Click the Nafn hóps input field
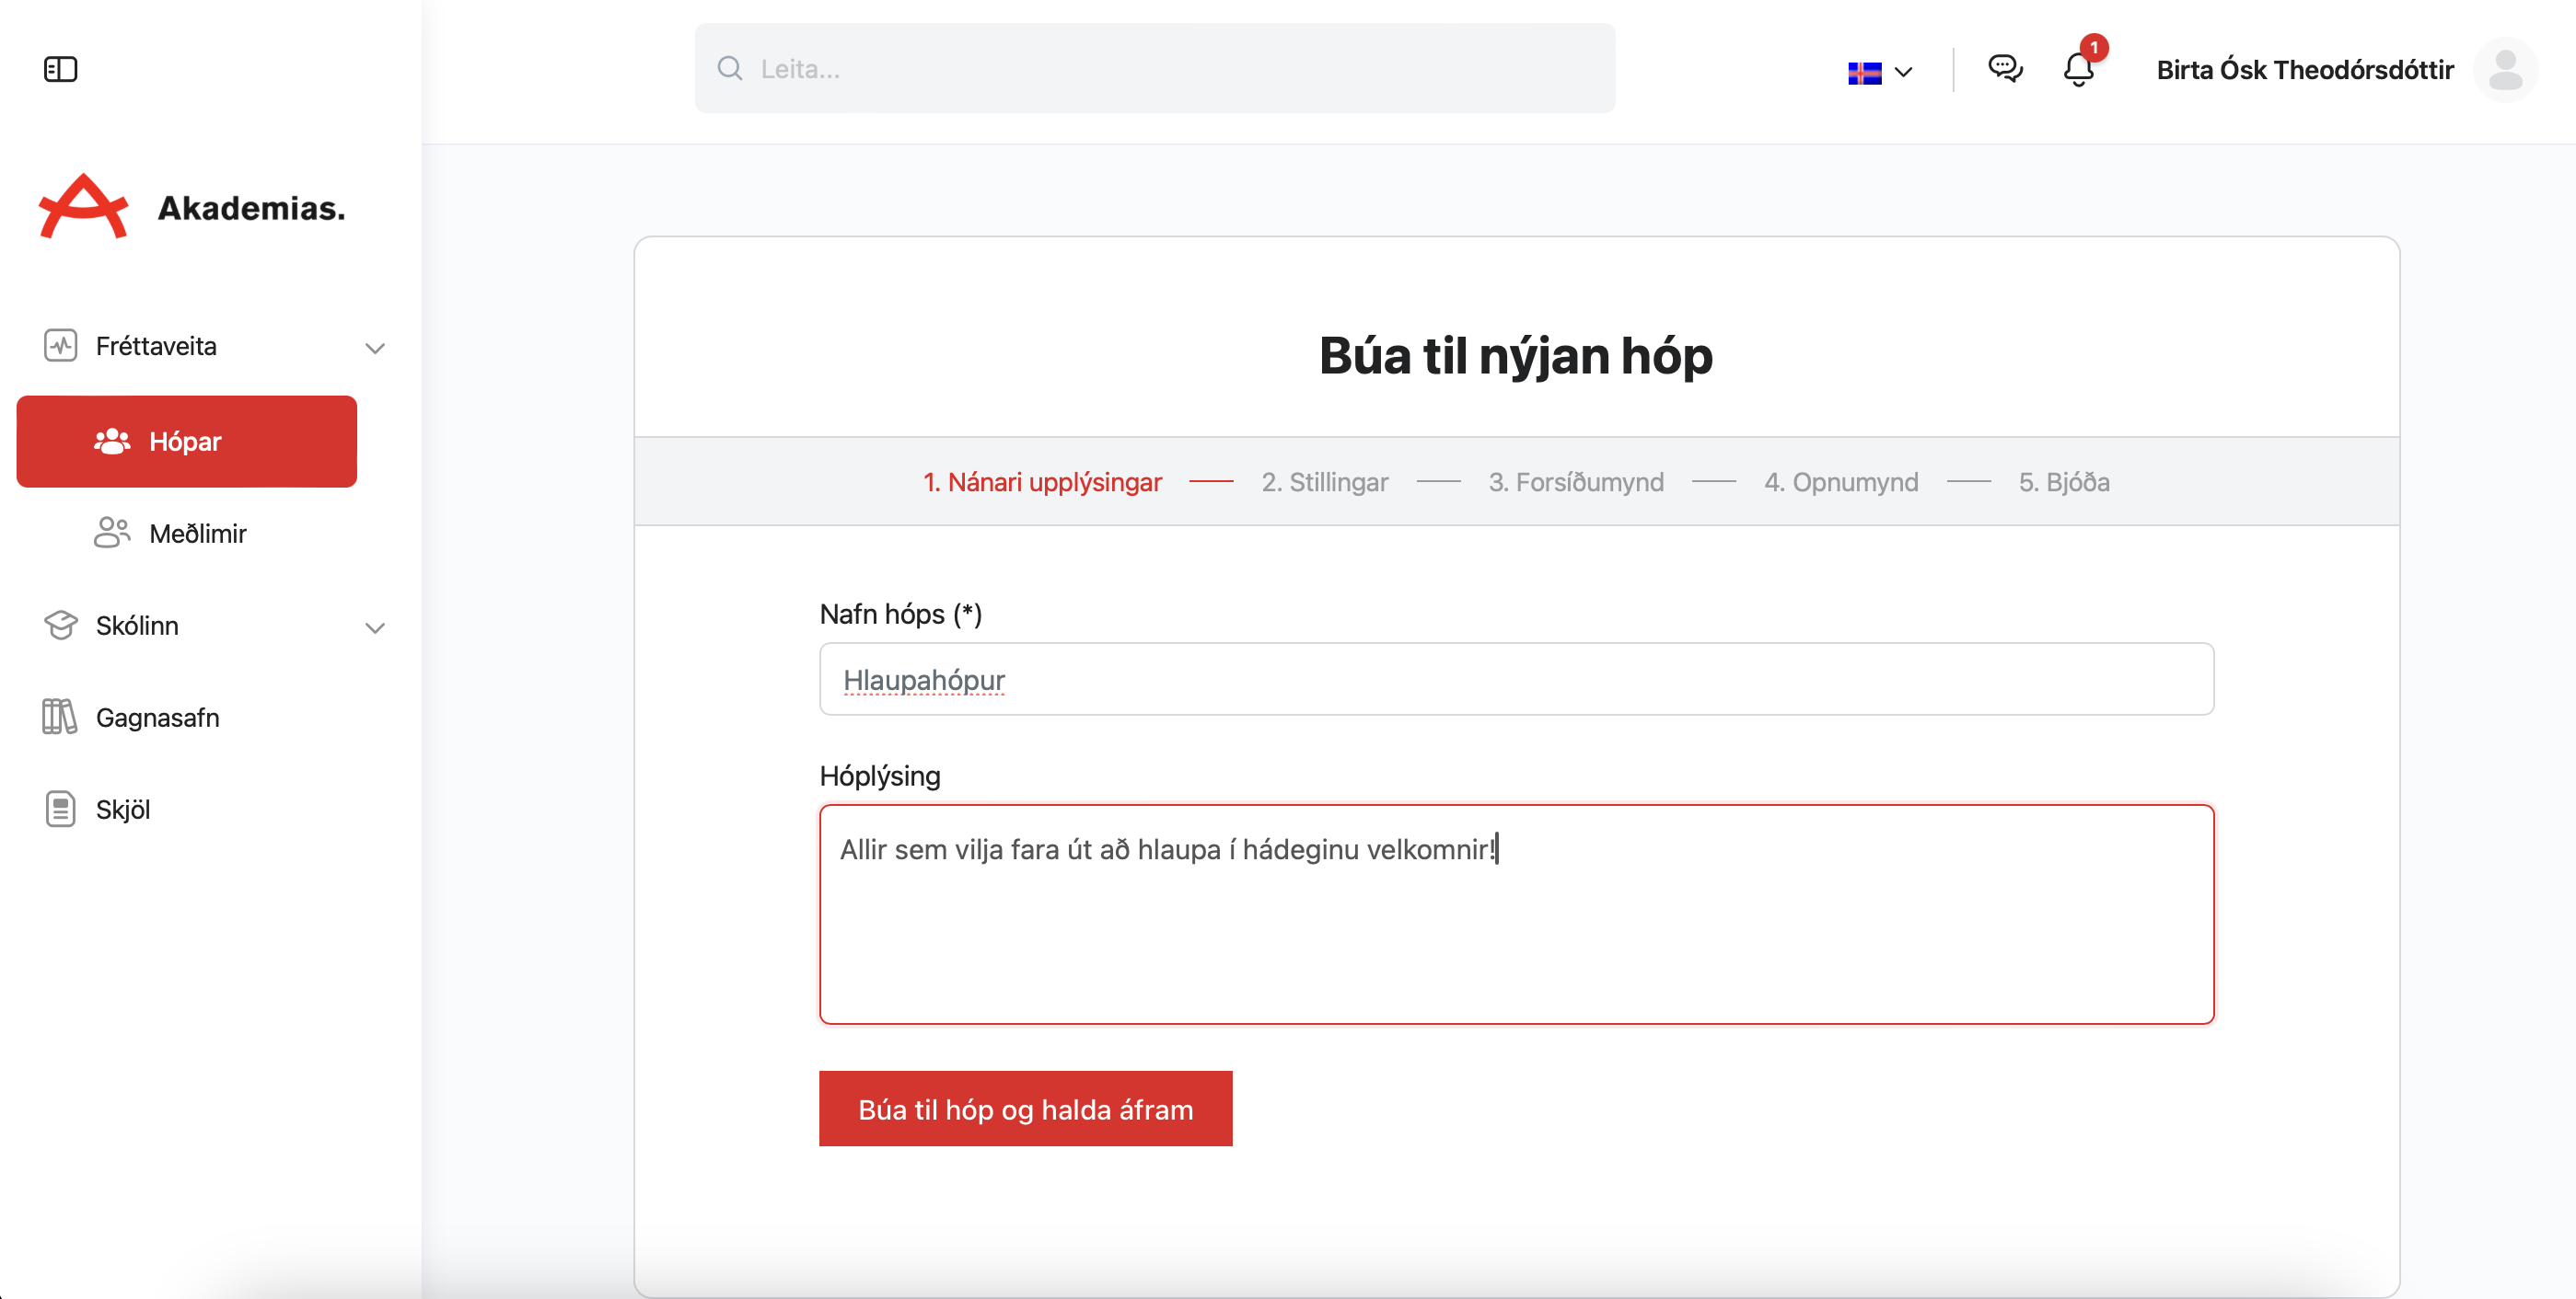This screenshot has height=1299, width=2576. coord(1515,678)
